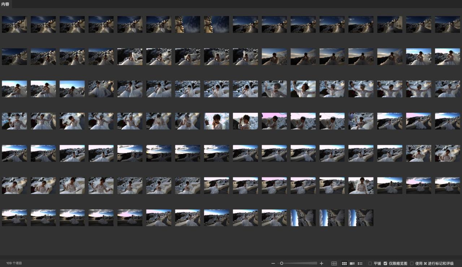This screenshot has height=267, width=462.
Task: Select the last thumbnail in the fifth row
Action: click(448, 153)
